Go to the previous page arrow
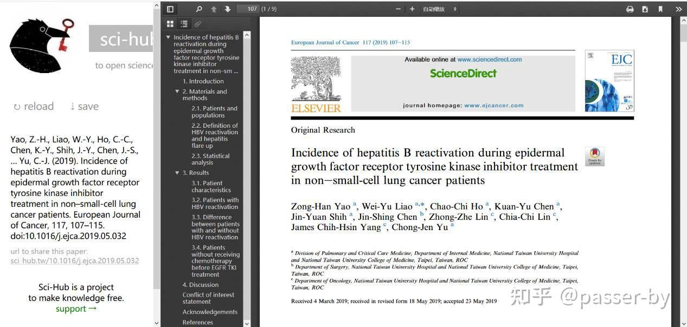Viewport: 687px width, 327px height. pyautogui.click(x=214, y=9)
